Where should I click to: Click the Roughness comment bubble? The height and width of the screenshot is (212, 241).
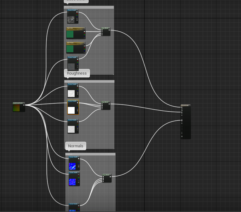click(x=77, y=73)
